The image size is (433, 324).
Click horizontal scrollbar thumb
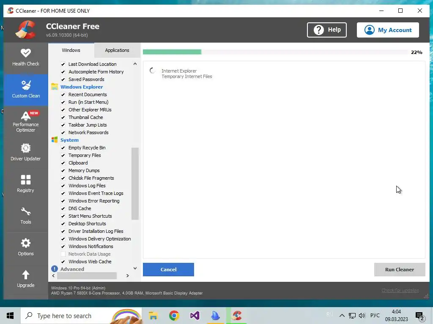(87, 275)
